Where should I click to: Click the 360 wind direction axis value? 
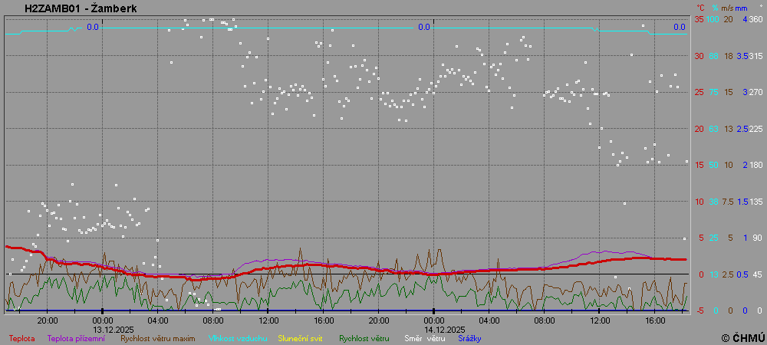point(755,19)
